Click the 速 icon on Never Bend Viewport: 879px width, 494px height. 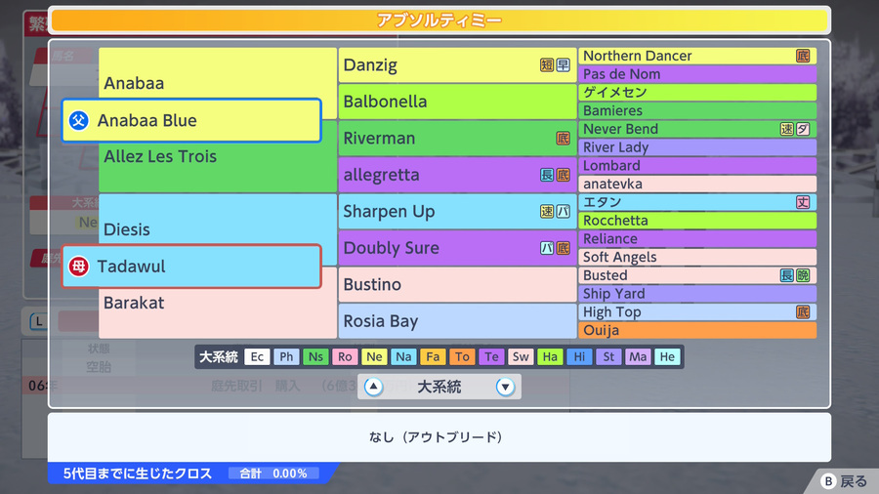click(x=786, y=129)
